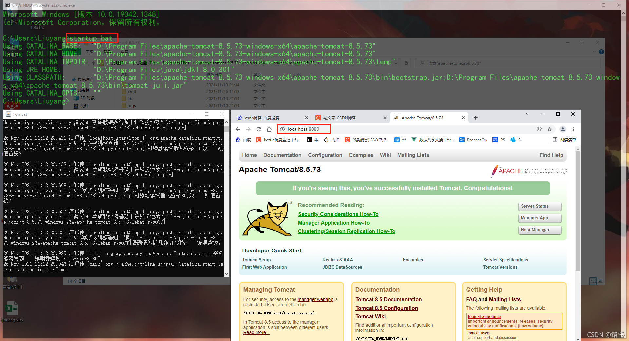
Task: Switch to the 写文章-CSDN博客 tab
Action: [351, 118]
